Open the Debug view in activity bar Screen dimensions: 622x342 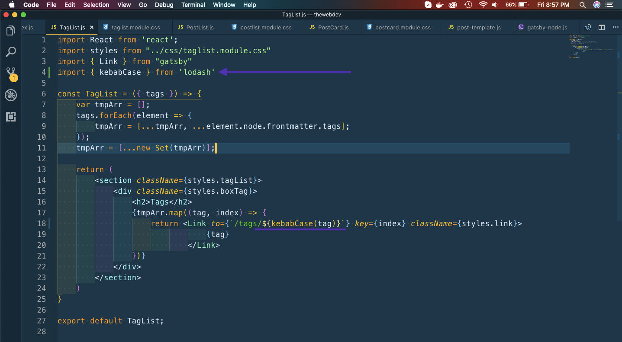(x=11, y=95)
